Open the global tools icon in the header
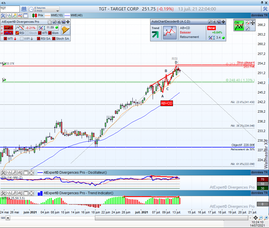 pos(265,9)
